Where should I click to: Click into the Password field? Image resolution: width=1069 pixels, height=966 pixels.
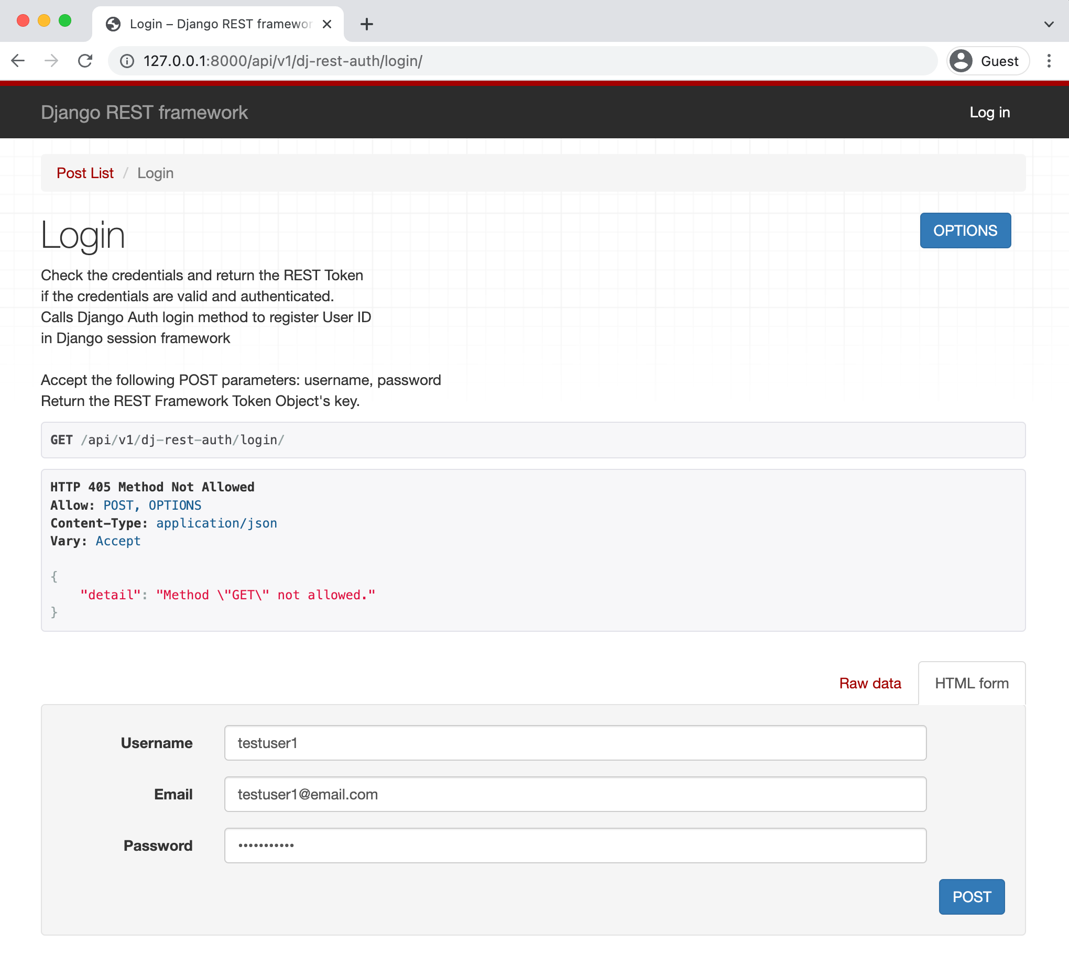point(575,846)
